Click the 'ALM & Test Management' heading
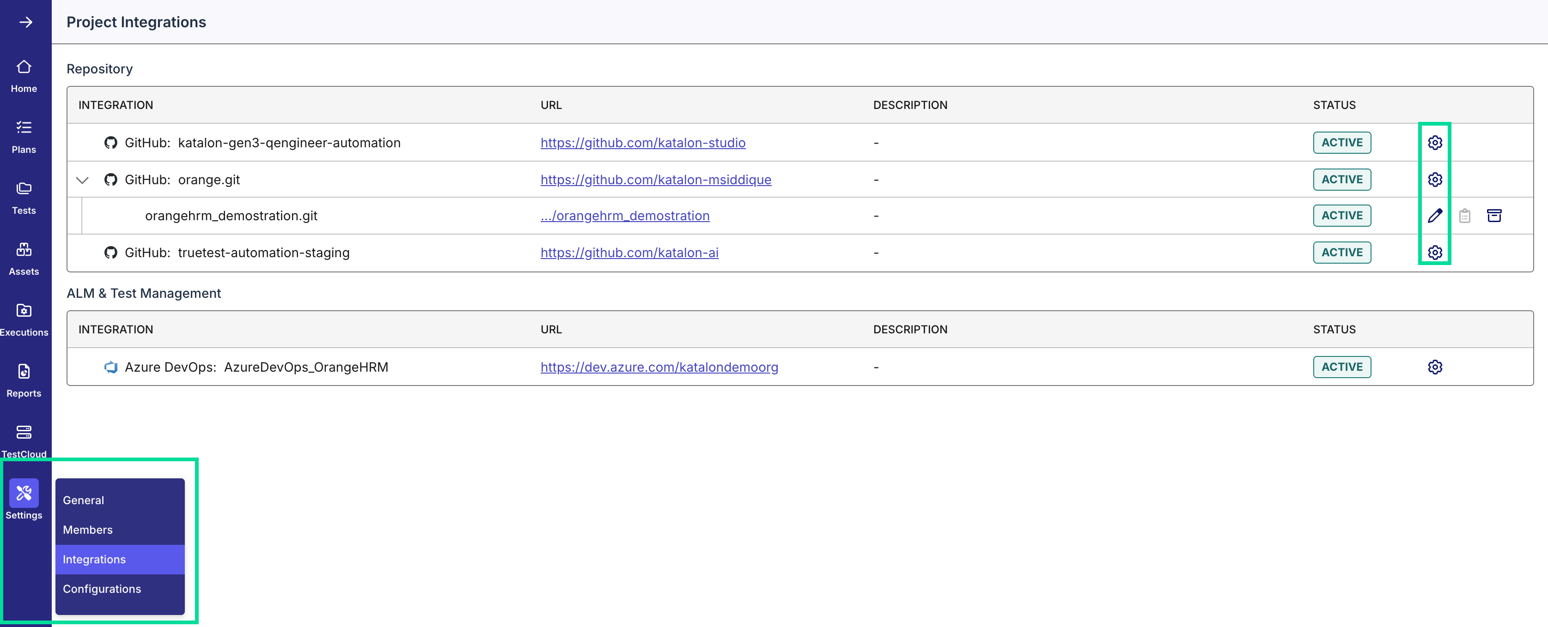The height and width of the screenshot is (627, 1548). pos(144,293)
